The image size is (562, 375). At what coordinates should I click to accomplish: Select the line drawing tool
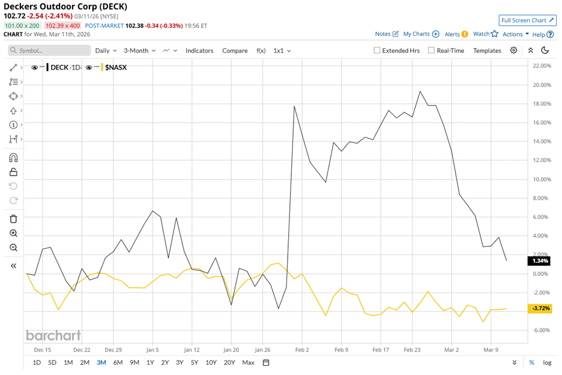click(13, 67)
